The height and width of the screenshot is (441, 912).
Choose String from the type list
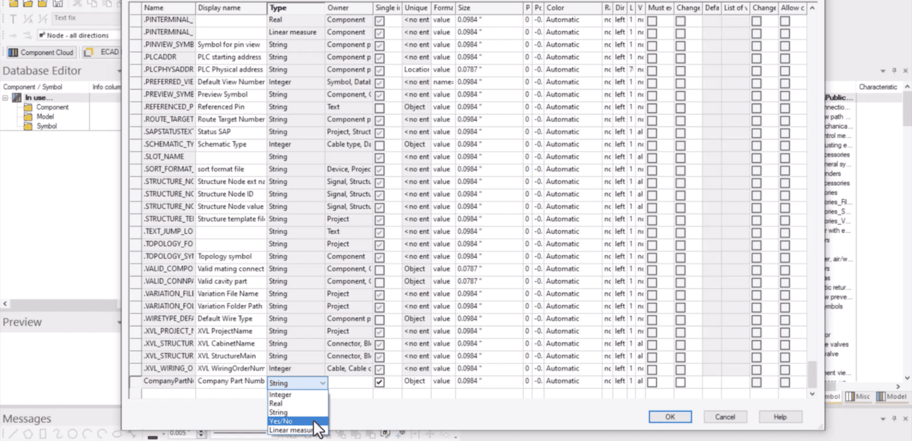298,413
